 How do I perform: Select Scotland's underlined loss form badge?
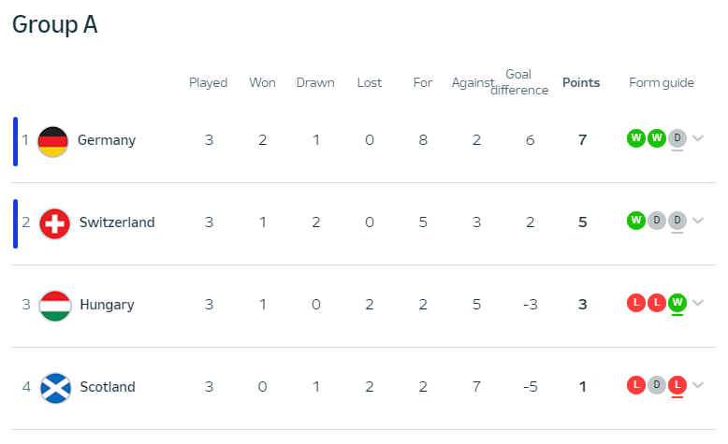tap(677, 385)
